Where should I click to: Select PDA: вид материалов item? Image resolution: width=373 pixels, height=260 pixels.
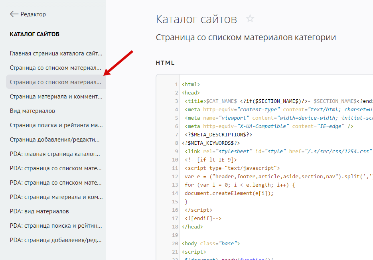point(39,211)
